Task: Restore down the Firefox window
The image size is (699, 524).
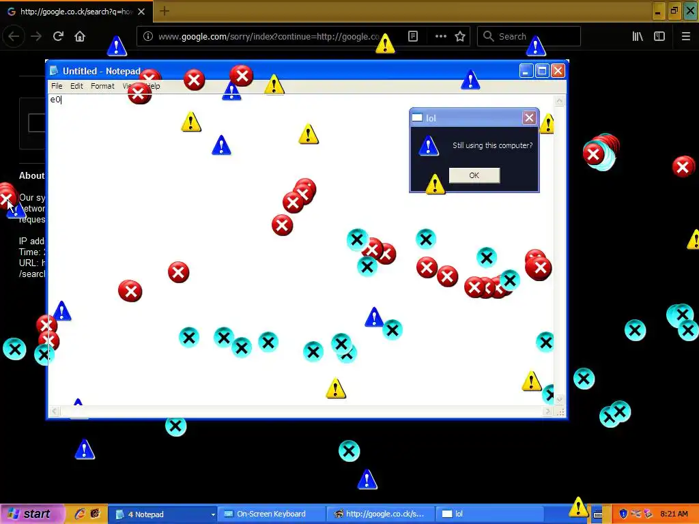Action: 674,11
